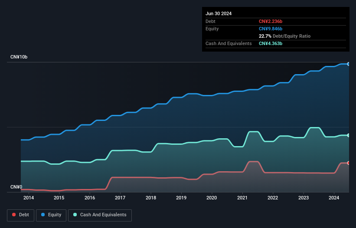
Task: Click the 2014 x-axis label
Action: coord(29,198)
